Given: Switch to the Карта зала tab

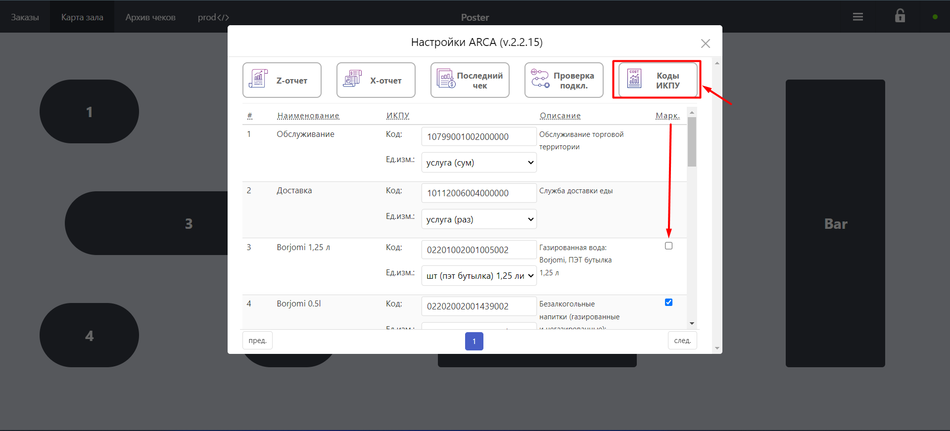Looking at the screenshot, I should point(82,17).
